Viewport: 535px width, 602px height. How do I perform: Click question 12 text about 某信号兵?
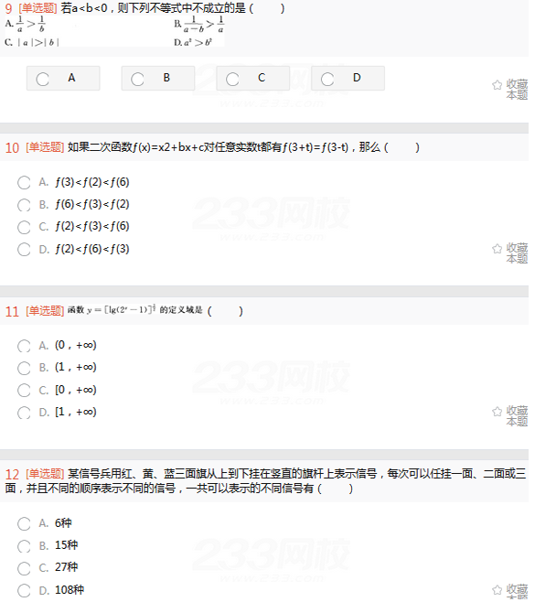[265, 481]
